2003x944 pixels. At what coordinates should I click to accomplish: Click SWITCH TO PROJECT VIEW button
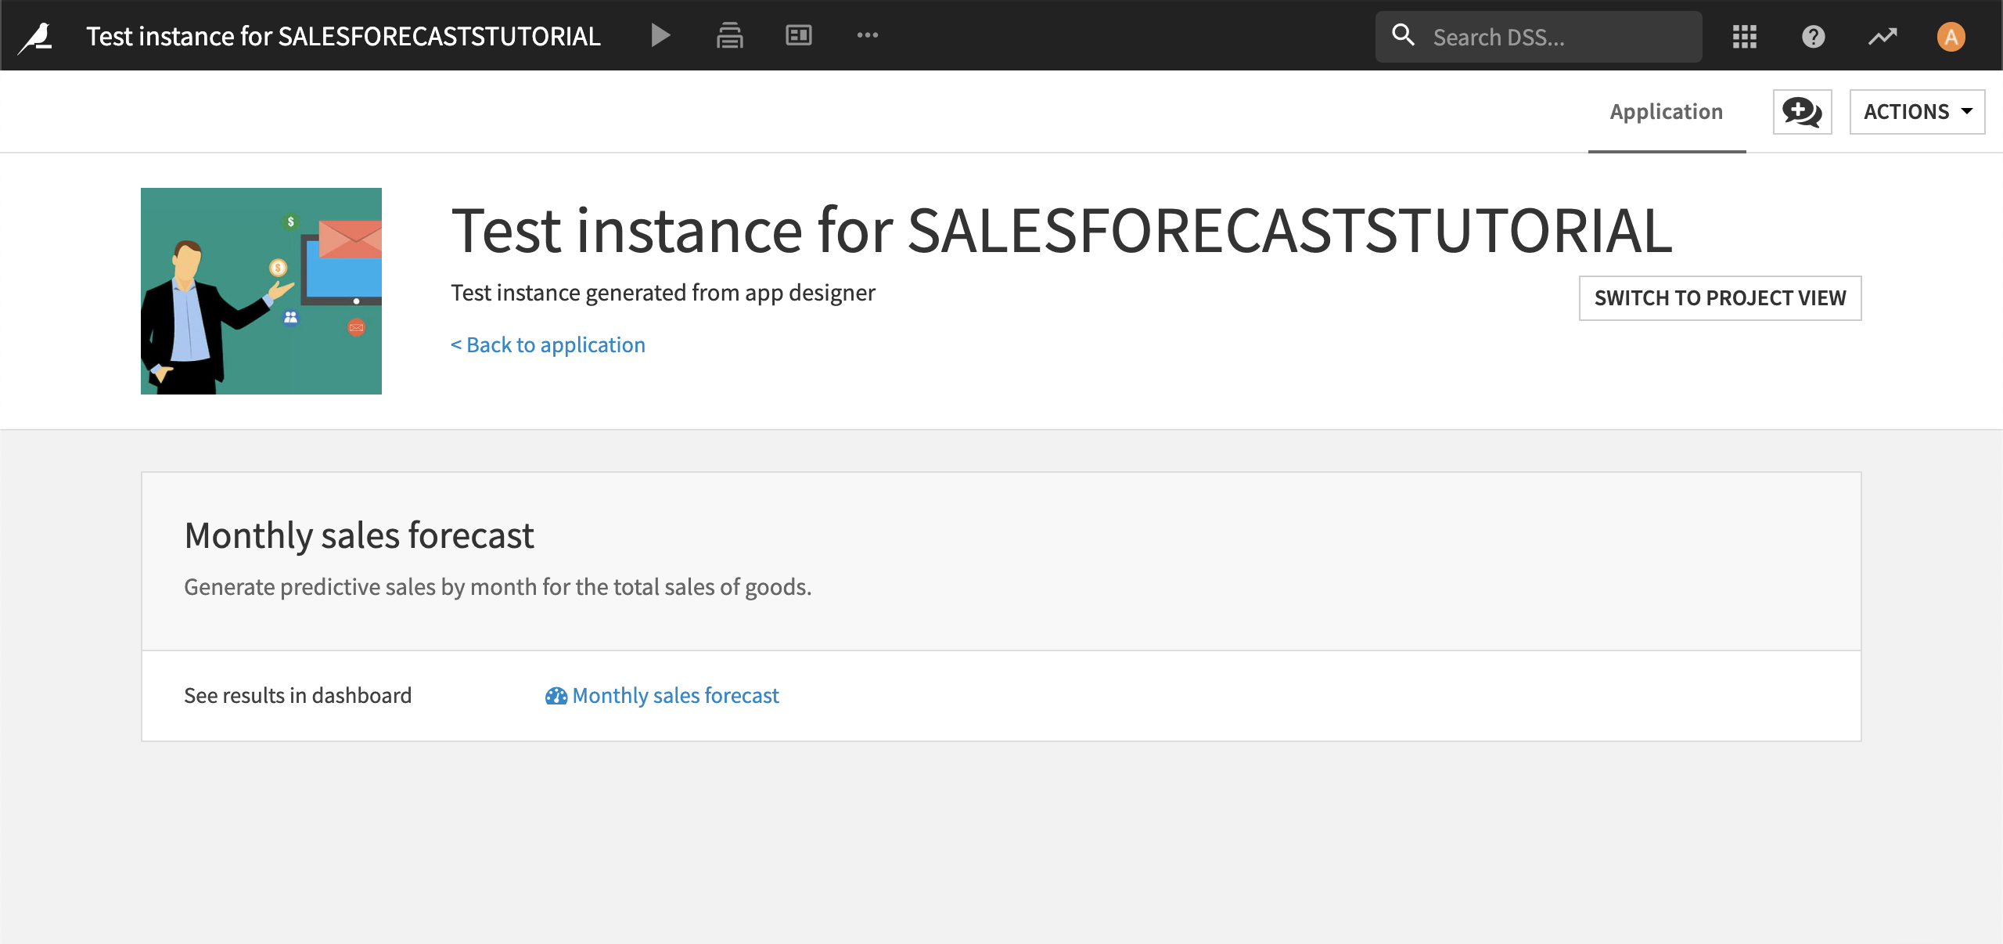(1720, 297)
